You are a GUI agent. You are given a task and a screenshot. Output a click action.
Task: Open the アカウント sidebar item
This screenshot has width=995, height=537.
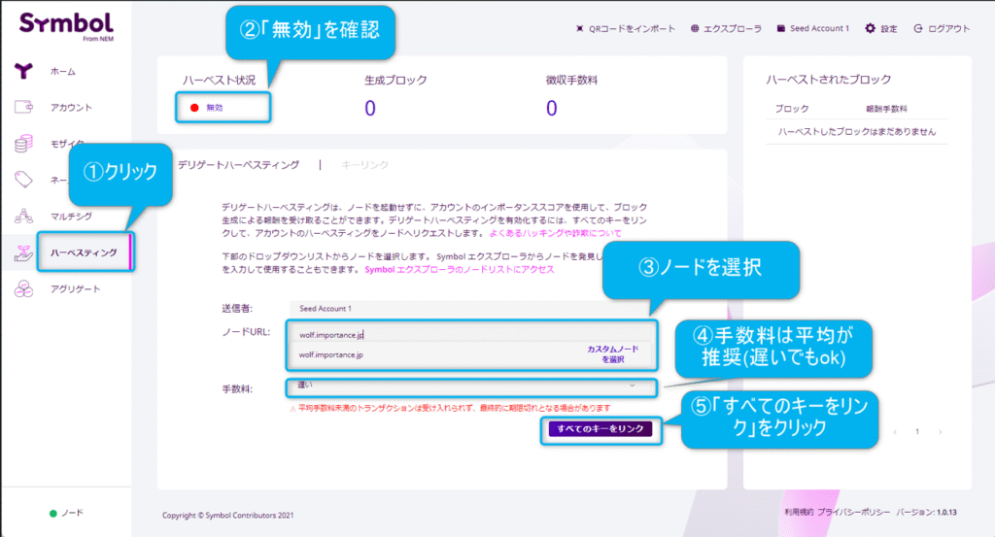point(71,108)
